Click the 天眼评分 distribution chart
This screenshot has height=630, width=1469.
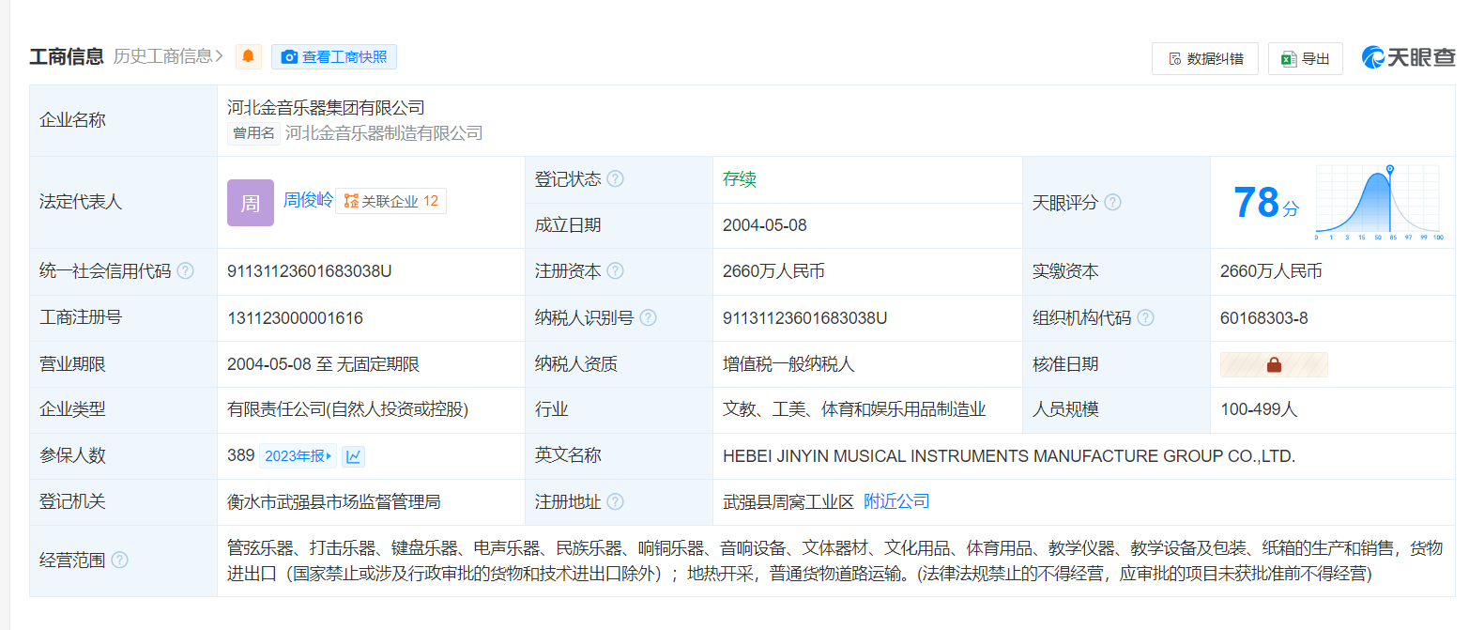(1380, 202)
